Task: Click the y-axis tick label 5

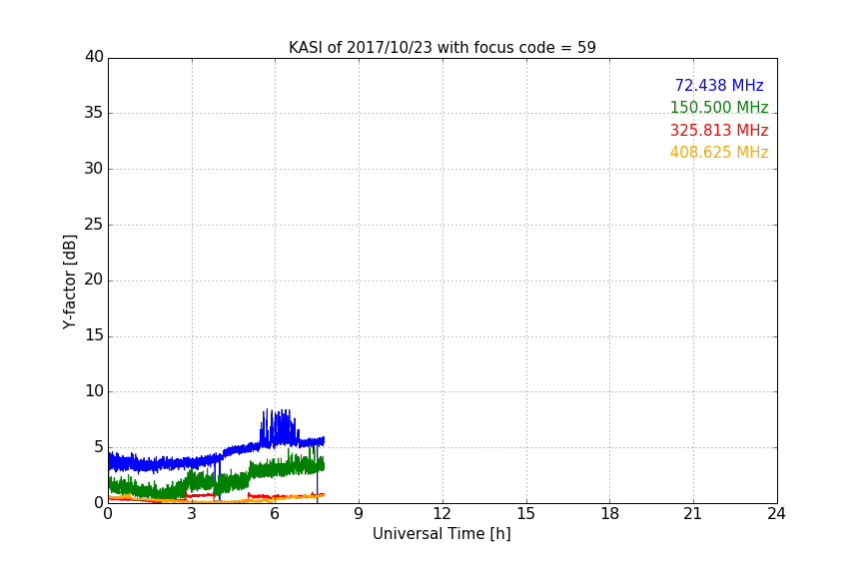Action: point(99,447)
